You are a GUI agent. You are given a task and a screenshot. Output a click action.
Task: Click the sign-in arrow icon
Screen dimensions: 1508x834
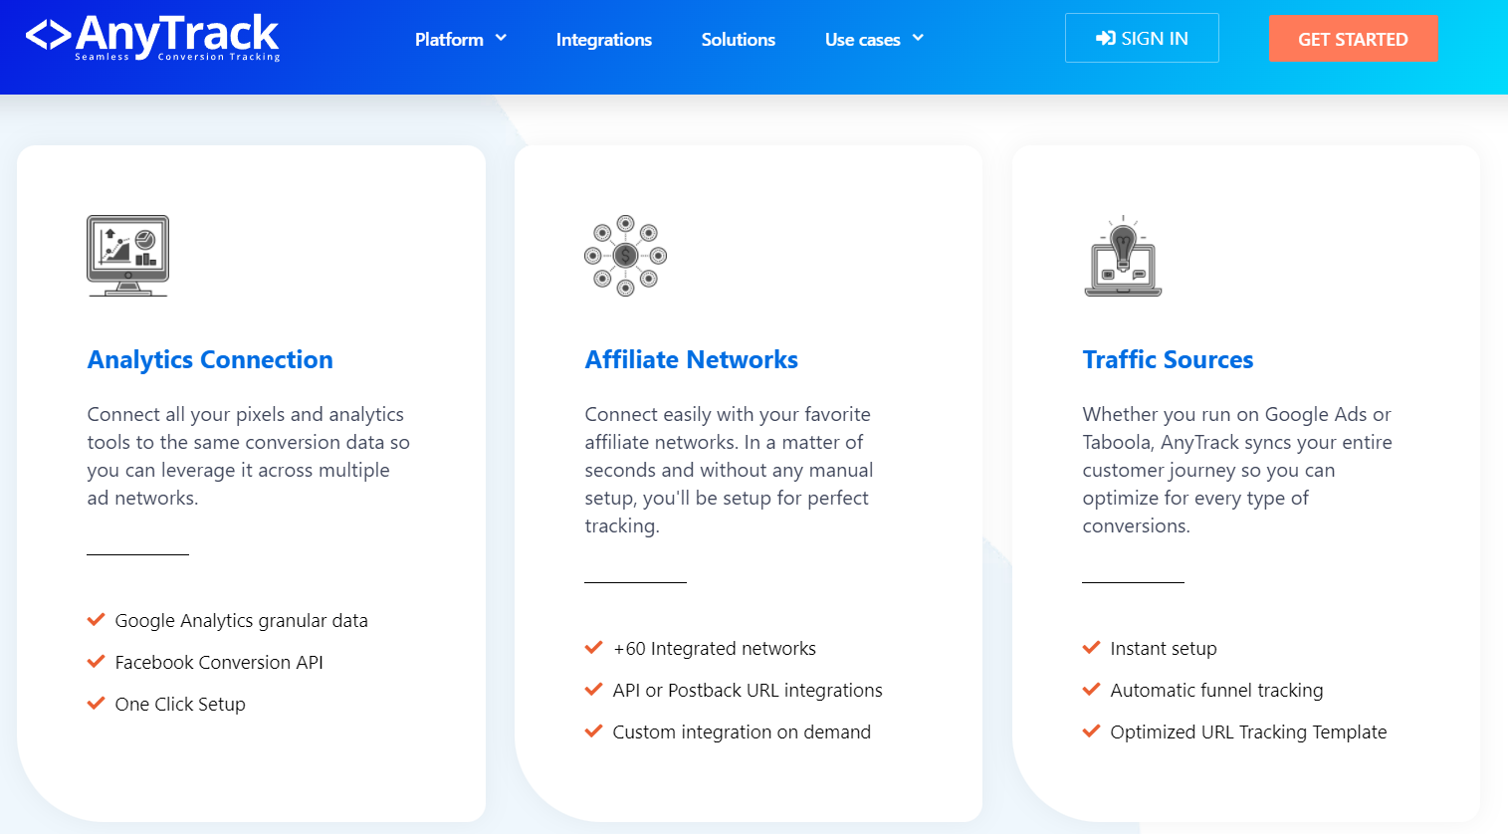pos(1106,38)
